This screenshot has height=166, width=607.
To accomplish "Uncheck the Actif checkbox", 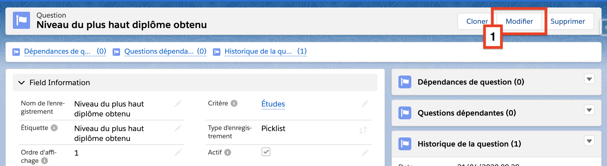I will coord(266,152).
